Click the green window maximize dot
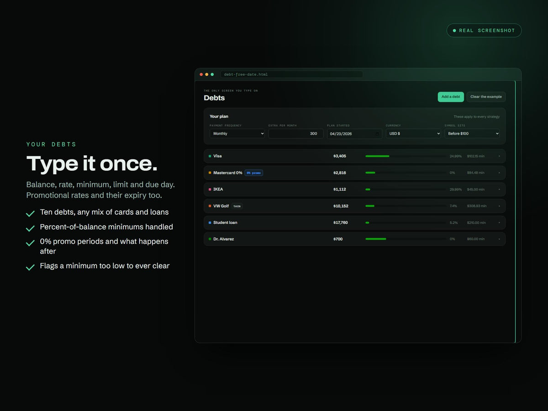This screenshot has height=411, width=548. [x=212, y=74]
